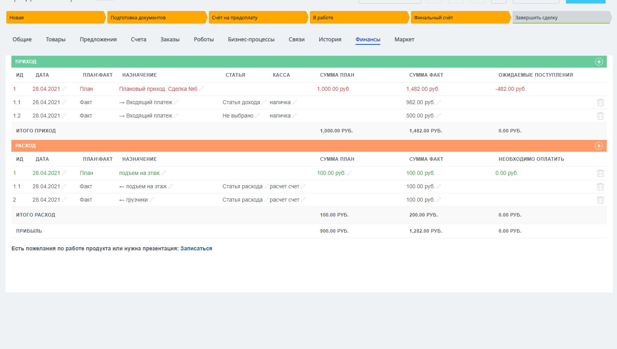The width and height of the screenshot is (617, 349).
Task: Edit 982.00 руб. amount pencil icon
Action: tap(439, 103)
